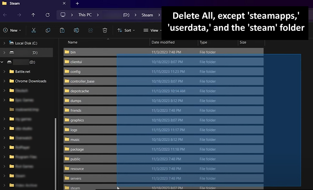313x190 pixels.
Task: Click the navigation pane scrollbar
Action: click(56, 153)
